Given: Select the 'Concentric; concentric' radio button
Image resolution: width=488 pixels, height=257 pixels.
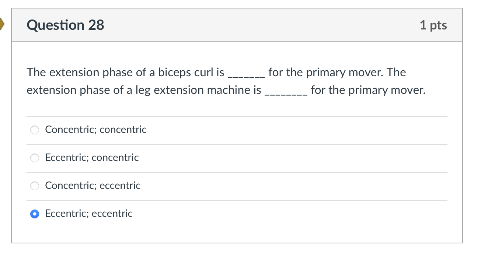Looking at the screenshot, I should [x=34, y=130].
